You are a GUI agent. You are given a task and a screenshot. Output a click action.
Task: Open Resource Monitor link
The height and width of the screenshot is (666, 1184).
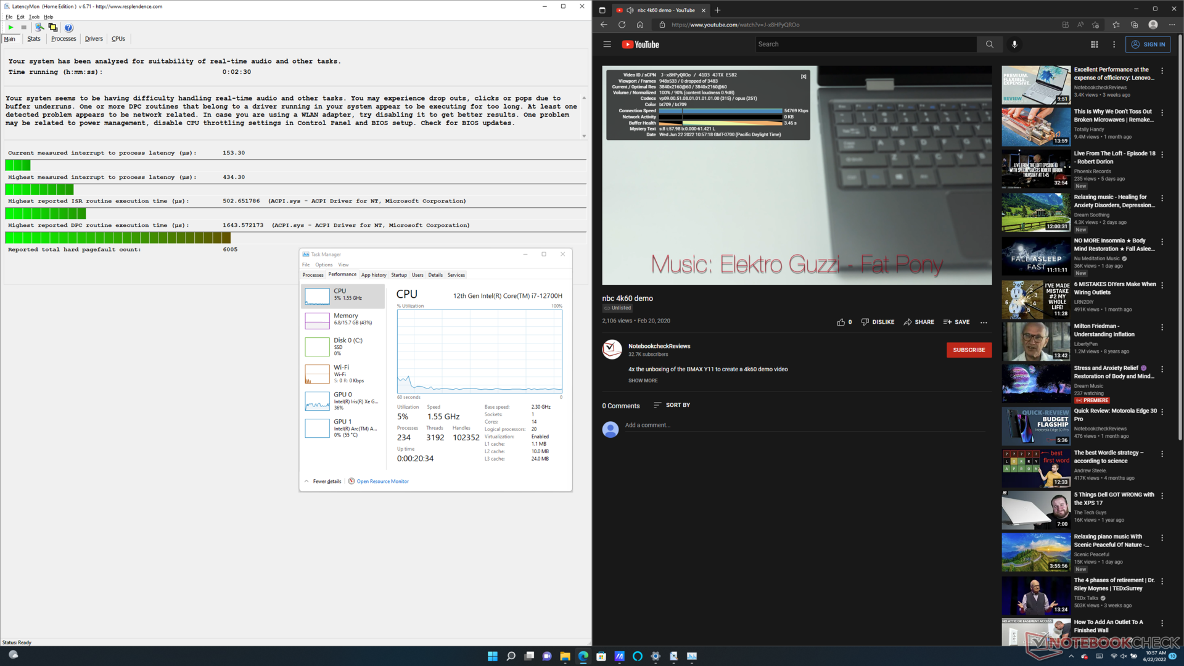coord(382,482)
